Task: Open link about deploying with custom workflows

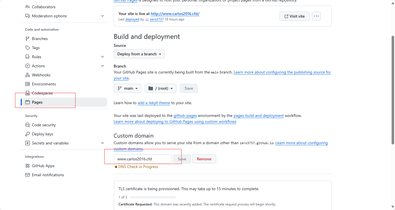Action: pos(175,121)
